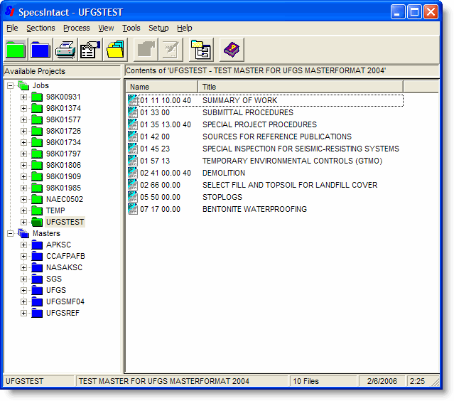This screenshot has width=454, height=401.
Task: Click the printer toolbar icon
Action: [x=65, y=50]
